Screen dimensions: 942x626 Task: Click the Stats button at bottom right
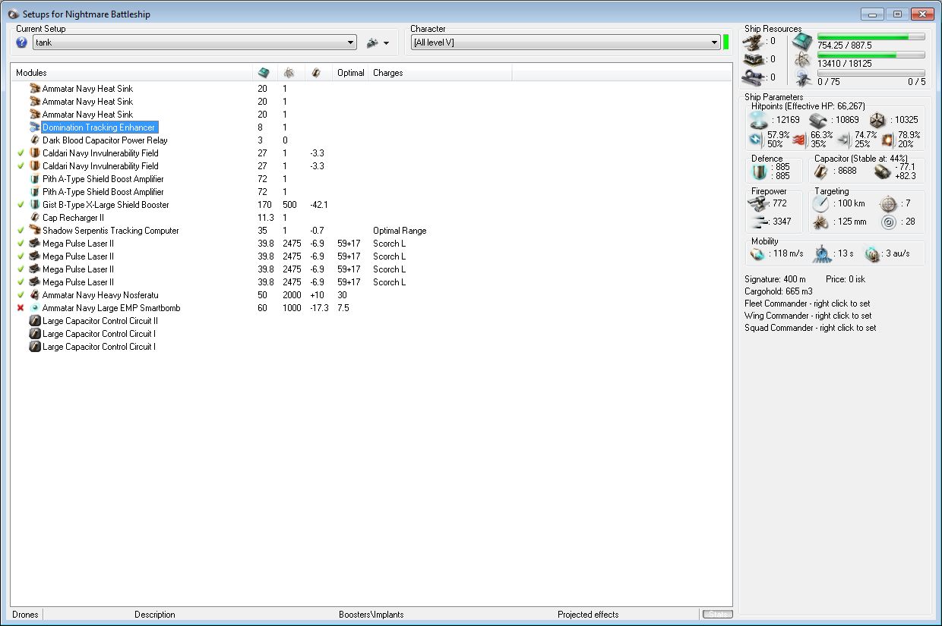tap(716, 614)
